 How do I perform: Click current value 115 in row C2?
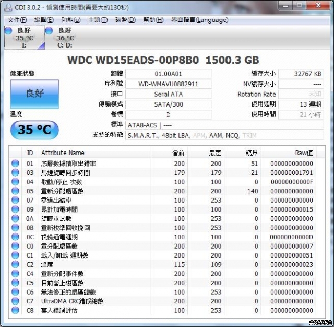tap(180, 264)
